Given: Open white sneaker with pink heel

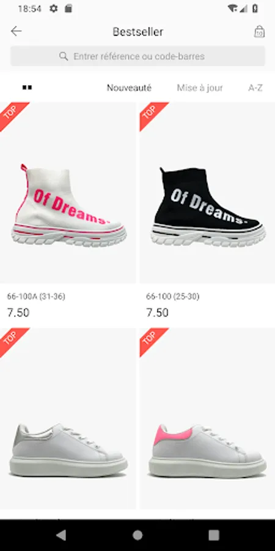Looking at the screenshot, I should pyautogui.click(x=207, y=419).
